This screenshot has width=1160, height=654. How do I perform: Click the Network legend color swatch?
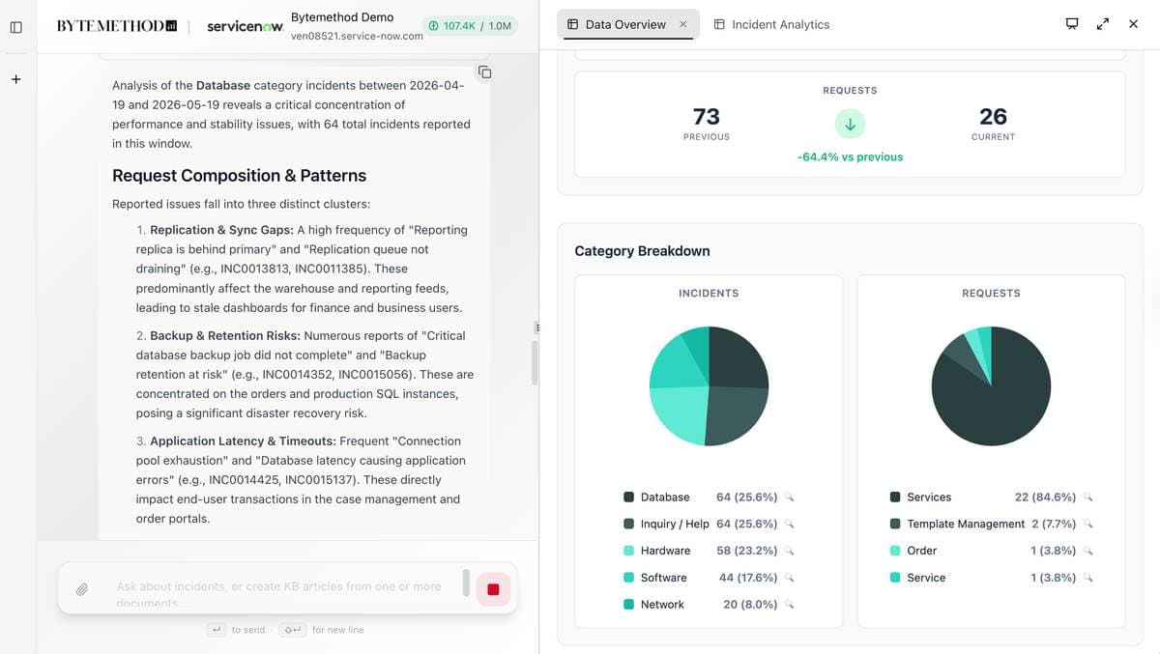click(629, 605)
